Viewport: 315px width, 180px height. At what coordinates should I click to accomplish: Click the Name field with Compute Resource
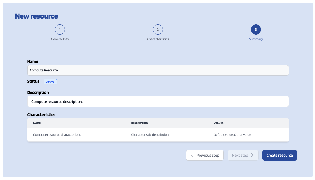(x=158, y=70)
